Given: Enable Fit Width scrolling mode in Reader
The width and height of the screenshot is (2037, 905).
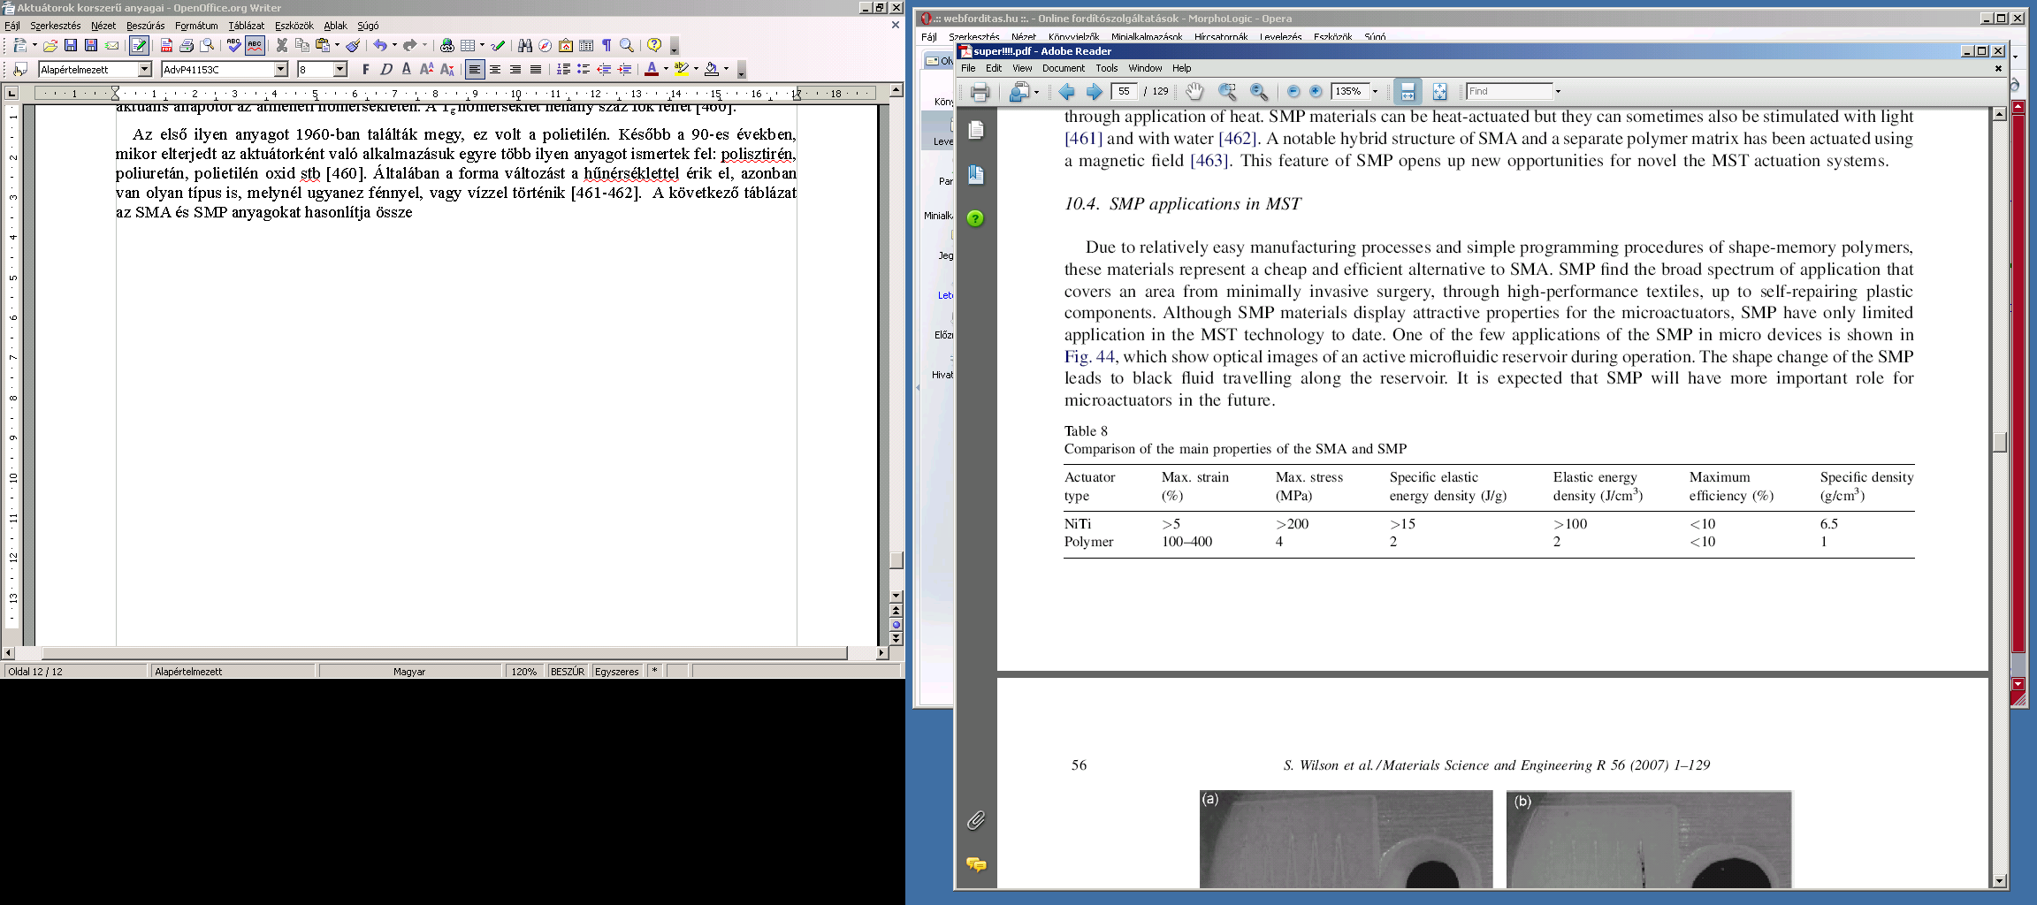Looking at the screenshot, I should click(x=1407, y=91).
